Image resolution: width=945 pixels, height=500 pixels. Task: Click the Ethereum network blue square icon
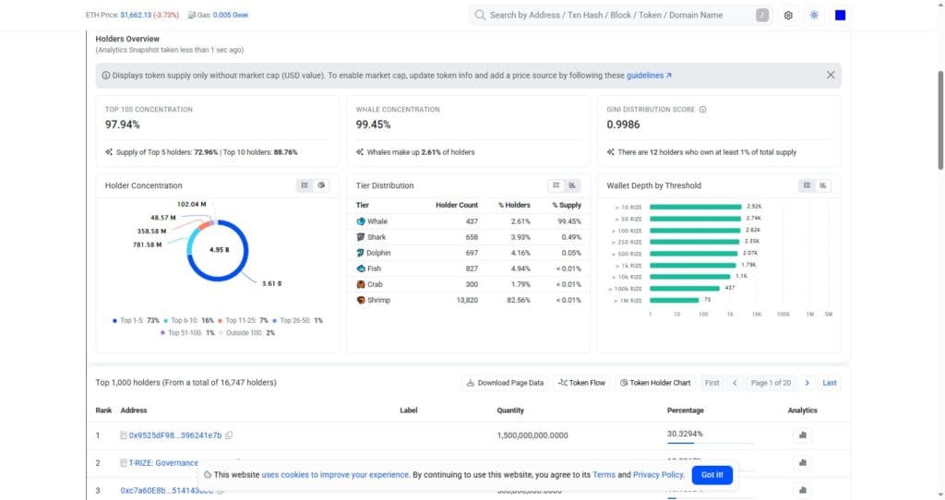pyautogui.click(x=840, y=15)
